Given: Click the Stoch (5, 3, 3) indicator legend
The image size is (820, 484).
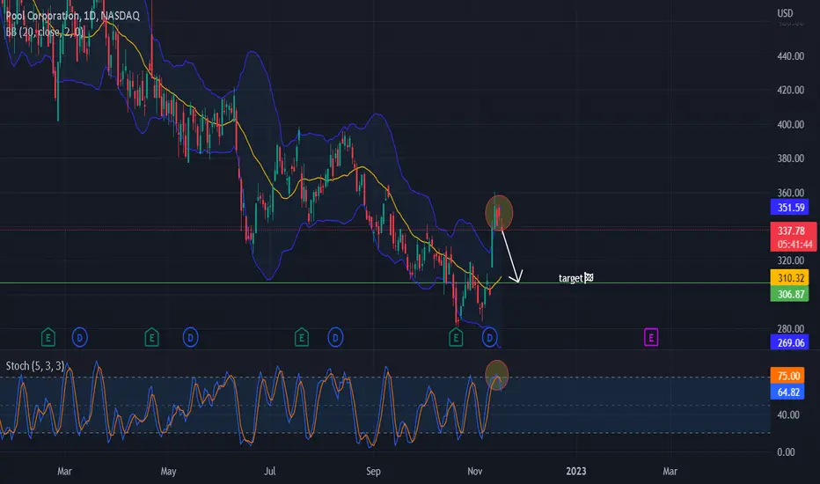Looking at the screenshot, I should pyautogui.click(x=35, y=366).
